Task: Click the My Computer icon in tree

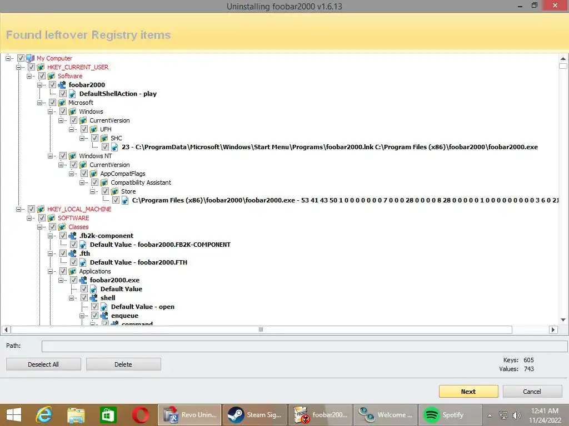Action: (30, 58)
